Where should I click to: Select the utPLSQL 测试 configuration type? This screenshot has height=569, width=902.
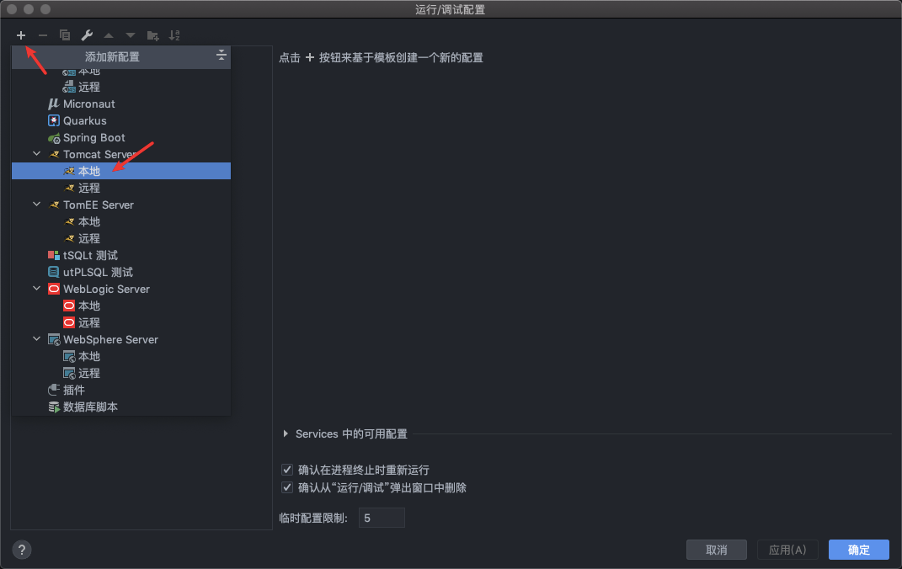(x=120, y=272)
